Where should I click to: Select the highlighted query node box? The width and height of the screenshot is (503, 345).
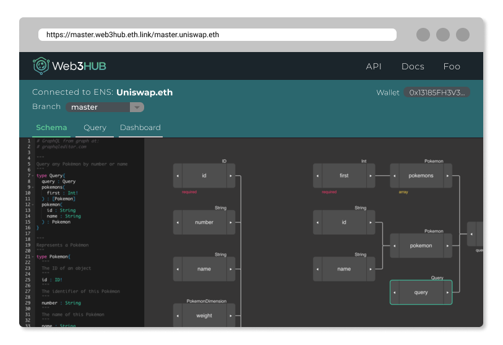[x=421, y=292]
